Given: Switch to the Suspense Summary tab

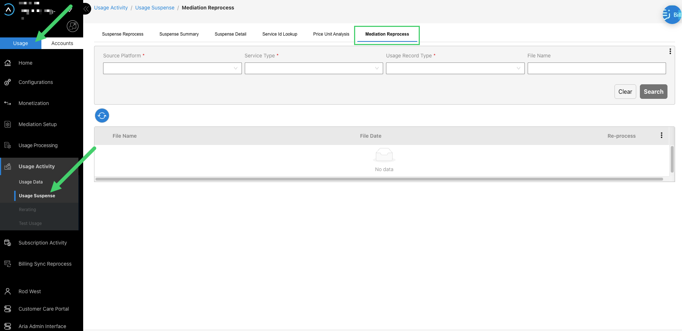Looking at the screenshot, I should click(x=179, y=34).
